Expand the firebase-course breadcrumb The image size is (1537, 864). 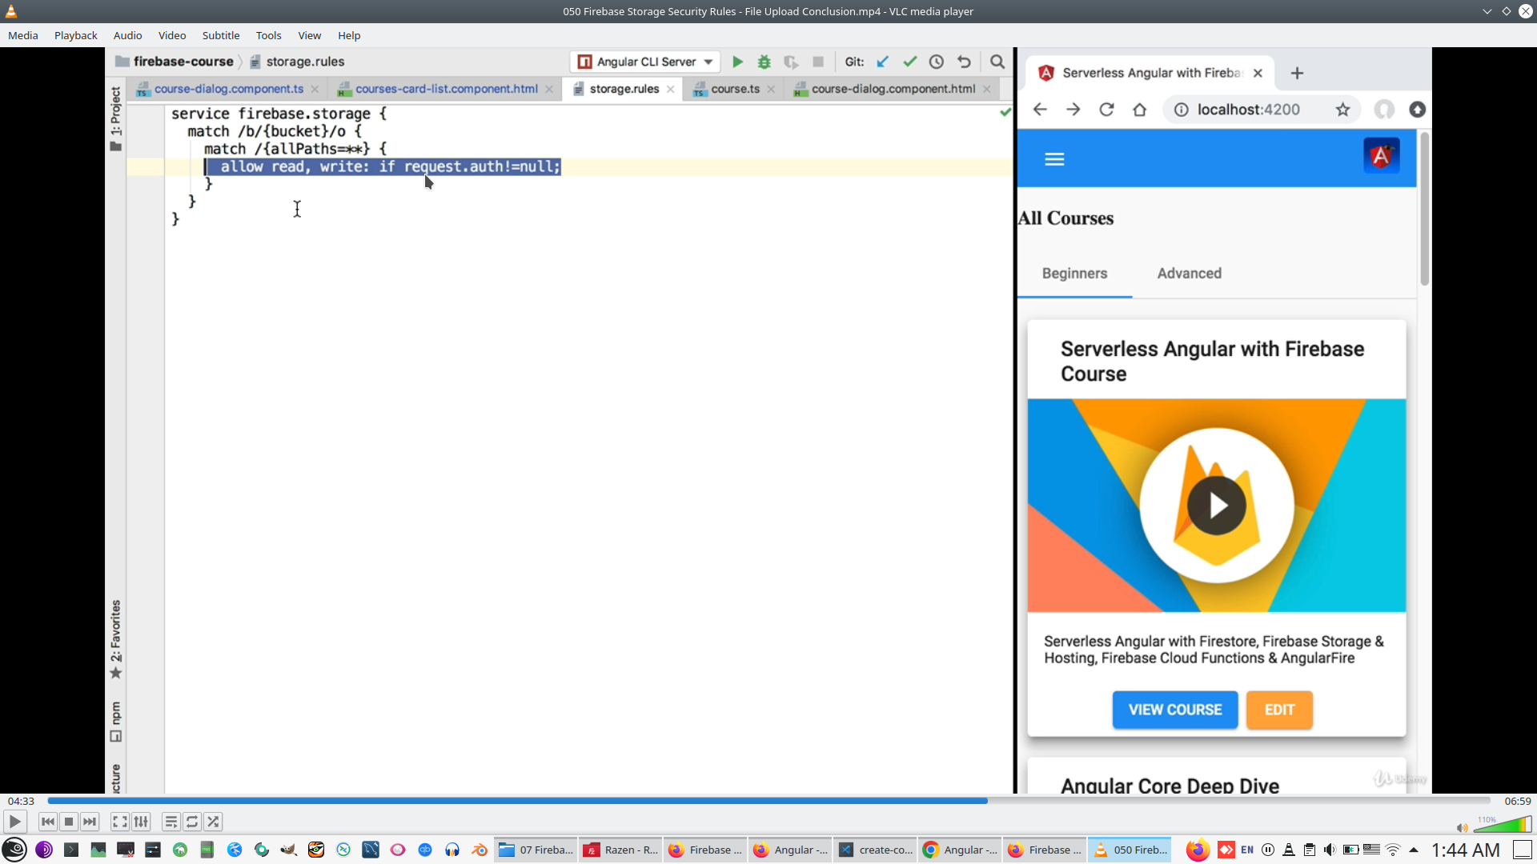183,61
